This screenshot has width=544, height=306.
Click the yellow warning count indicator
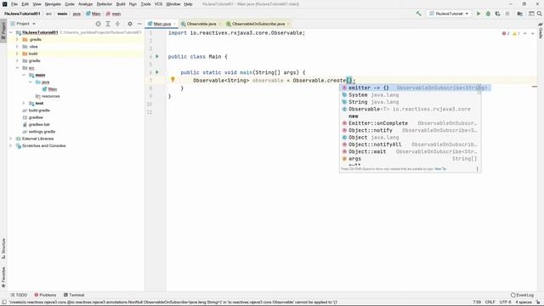pyautogui.click(x=516, y=33)
